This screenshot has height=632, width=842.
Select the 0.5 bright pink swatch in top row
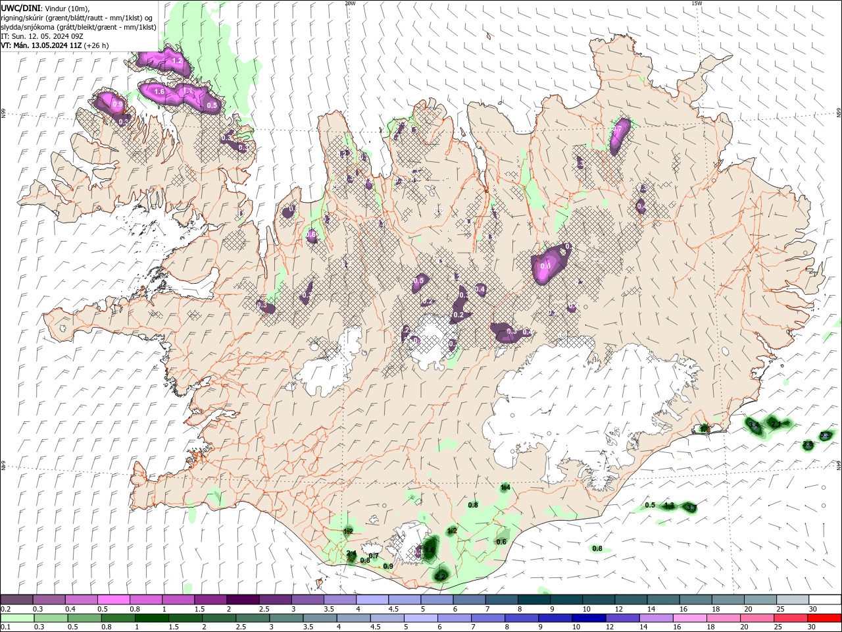click(x=113, y=600)
